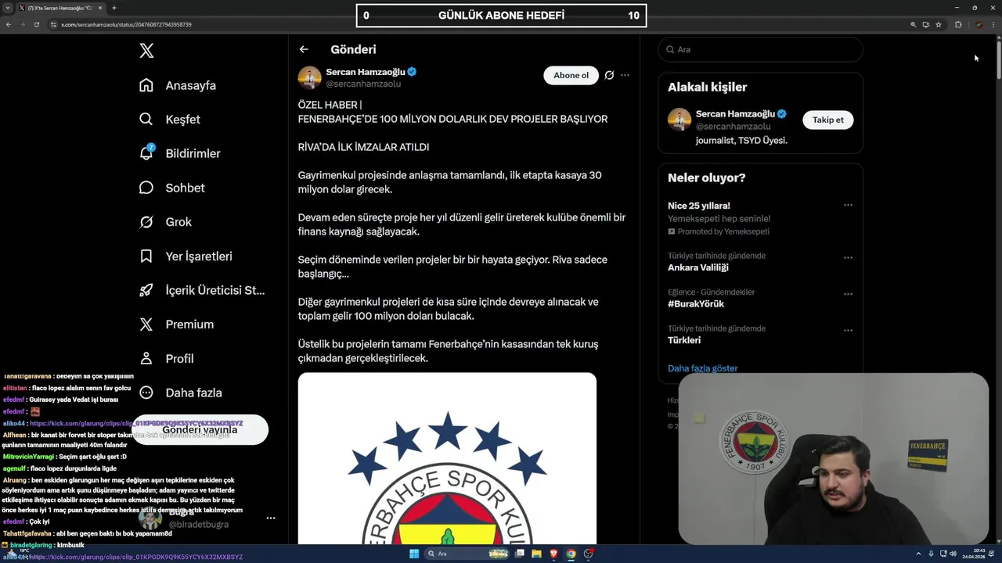Click the install app icon in address bar

pyautogui.click(x=926, y=24)
